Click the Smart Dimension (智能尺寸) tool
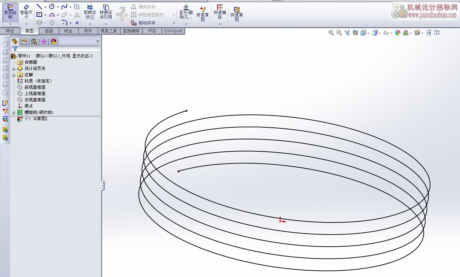460x277 pixels. [x=26, y=12]
